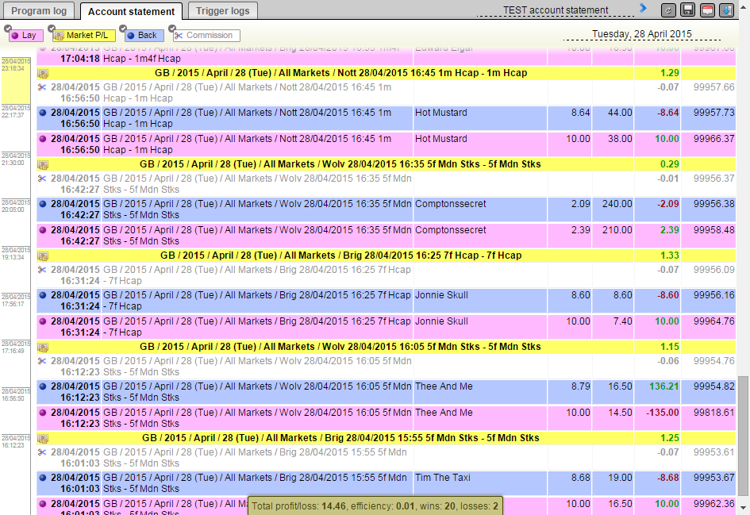Image resolution: width=750 pixels, height=515 pixels.
Task: Click the Tim The Taxi selection name
Action: [443, 478]
